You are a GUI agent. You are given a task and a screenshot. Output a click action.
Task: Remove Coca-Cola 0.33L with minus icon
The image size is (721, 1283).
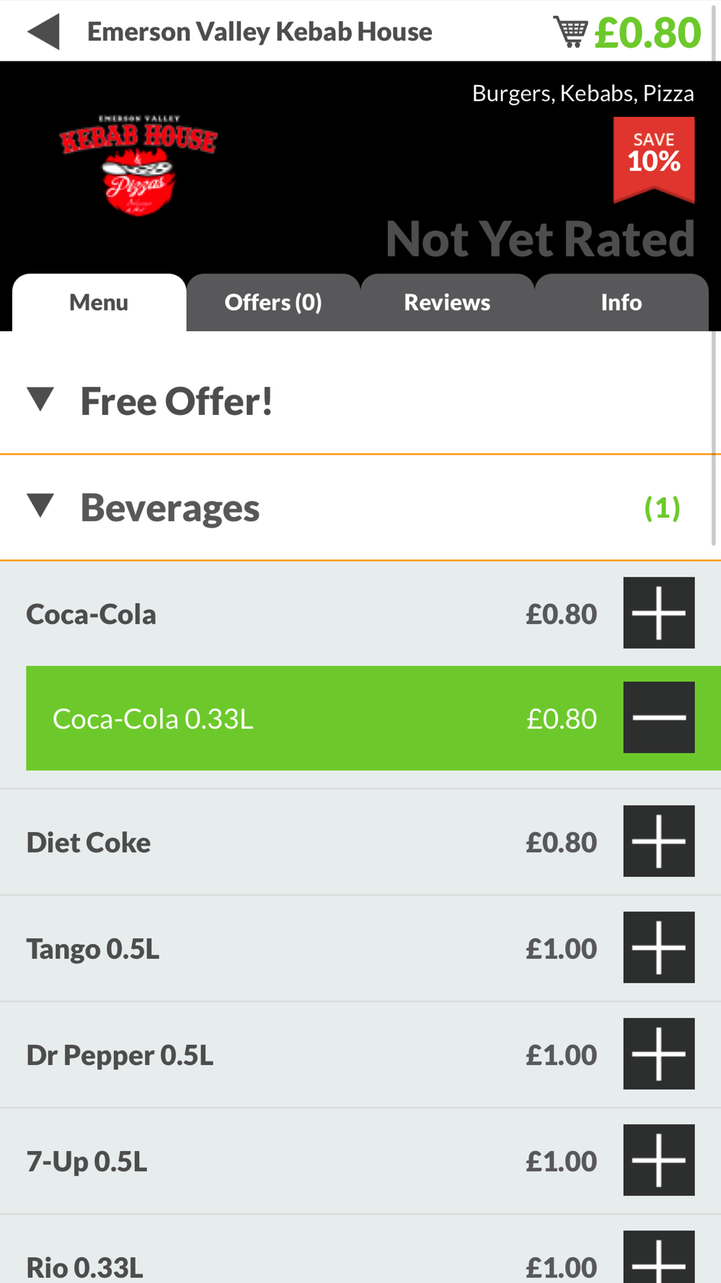pos(658,717)
